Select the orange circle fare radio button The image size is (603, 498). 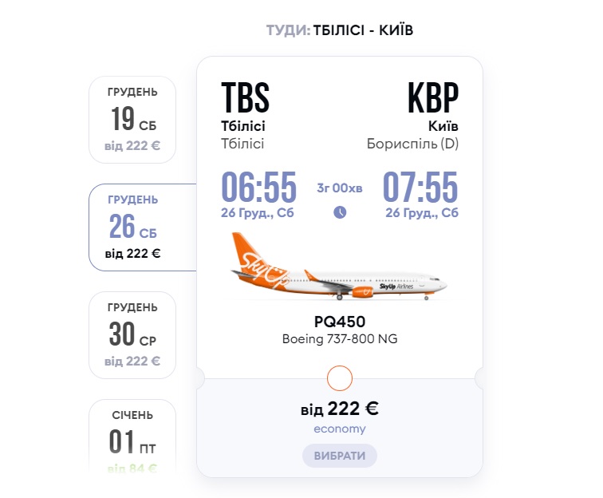tap(340, 377)
